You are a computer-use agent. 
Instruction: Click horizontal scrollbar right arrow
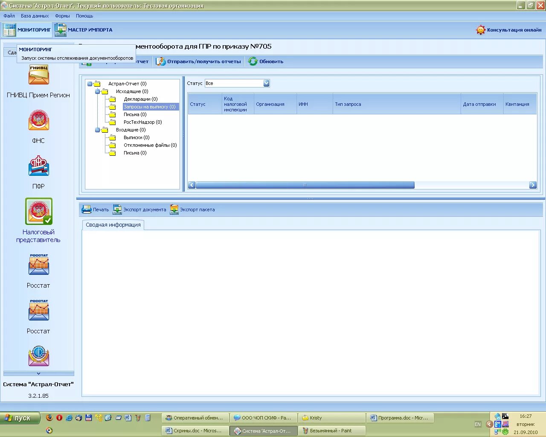(x=533, y=185)
